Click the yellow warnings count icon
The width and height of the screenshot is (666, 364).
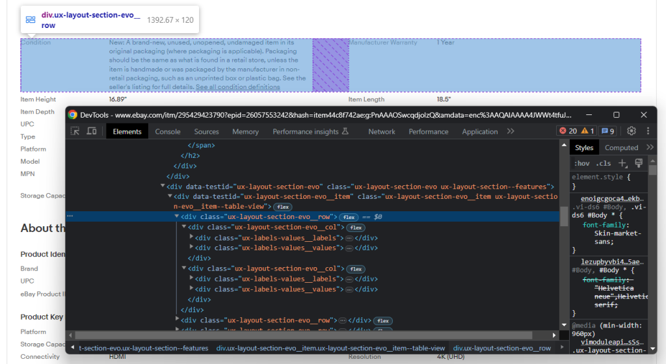click(x=588, y=131)
